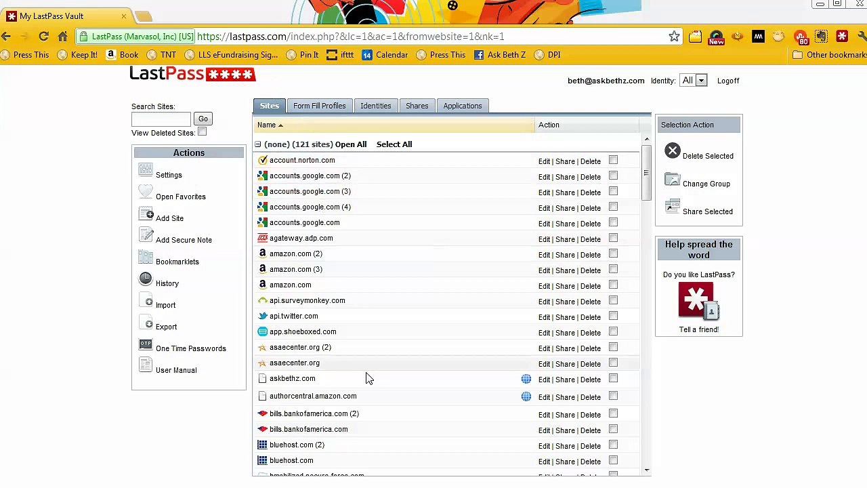The width and height of the screenshot is (867, 488).
Task: Click the LastPass extension icon in toolbar
Action: point(842,37)
